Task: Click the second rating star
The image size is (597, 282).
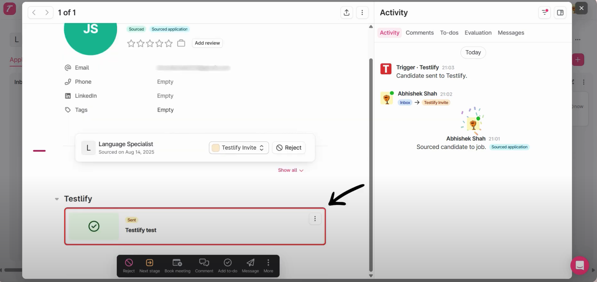Action: tap(140, 43)
